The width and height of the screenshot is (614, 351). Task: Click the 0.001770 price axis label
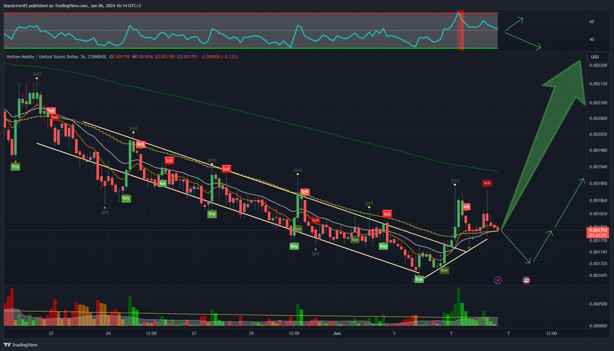[x=598, y=241]
